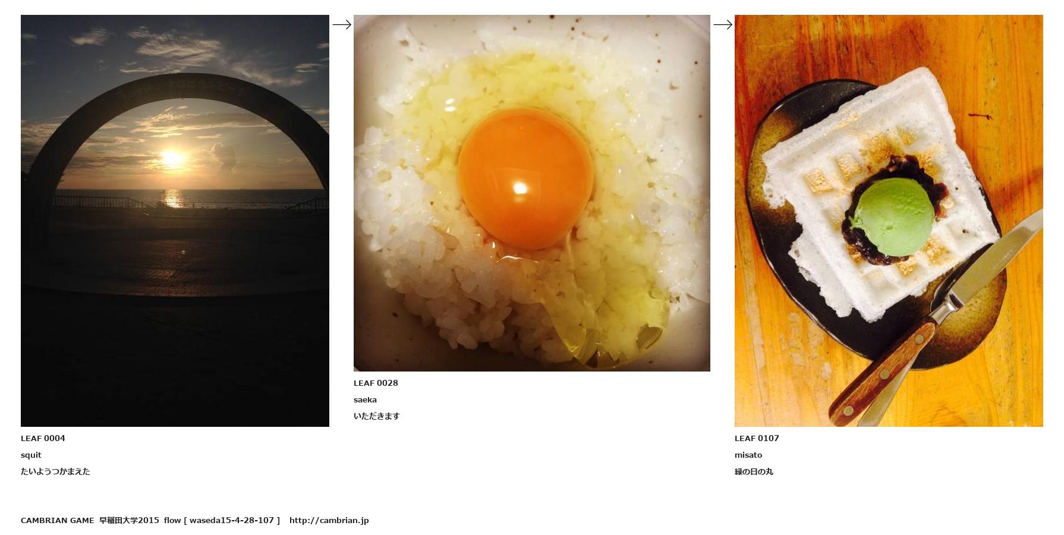Open the http://cambrian.jp link
Screen dimensions: 1064x535
coord(329,520)
